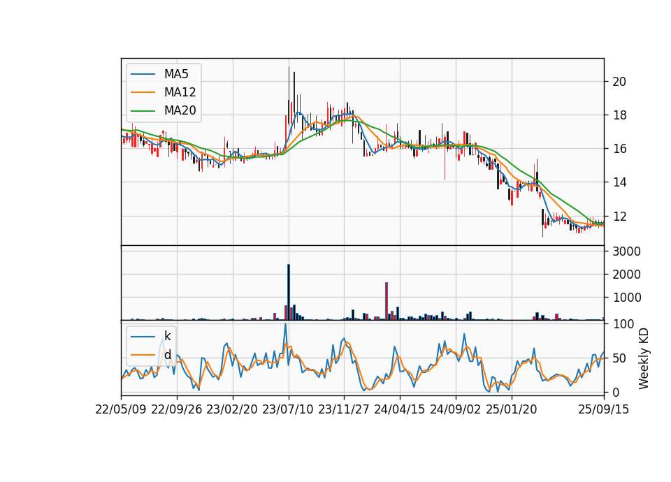Click the volume axis label 2000
The height and width of the screenshot is (482, 671).
point(626,275)
